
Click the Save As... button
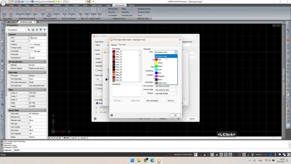point(171,101)
